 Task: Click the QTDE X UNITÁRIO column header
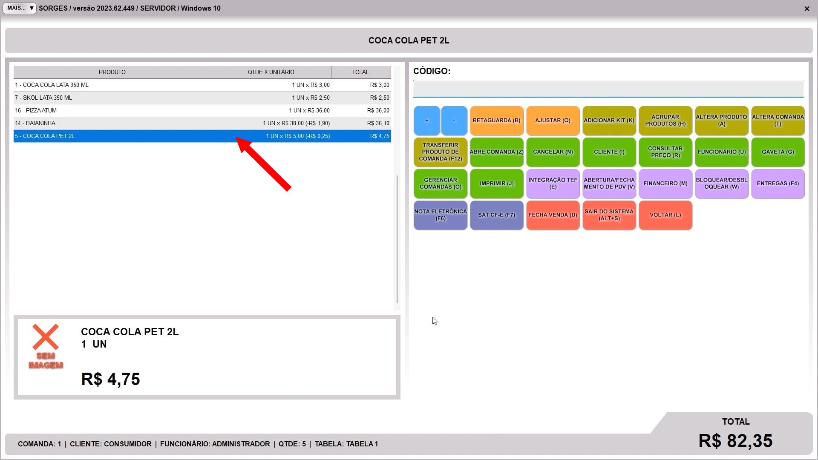coord(271,72)
